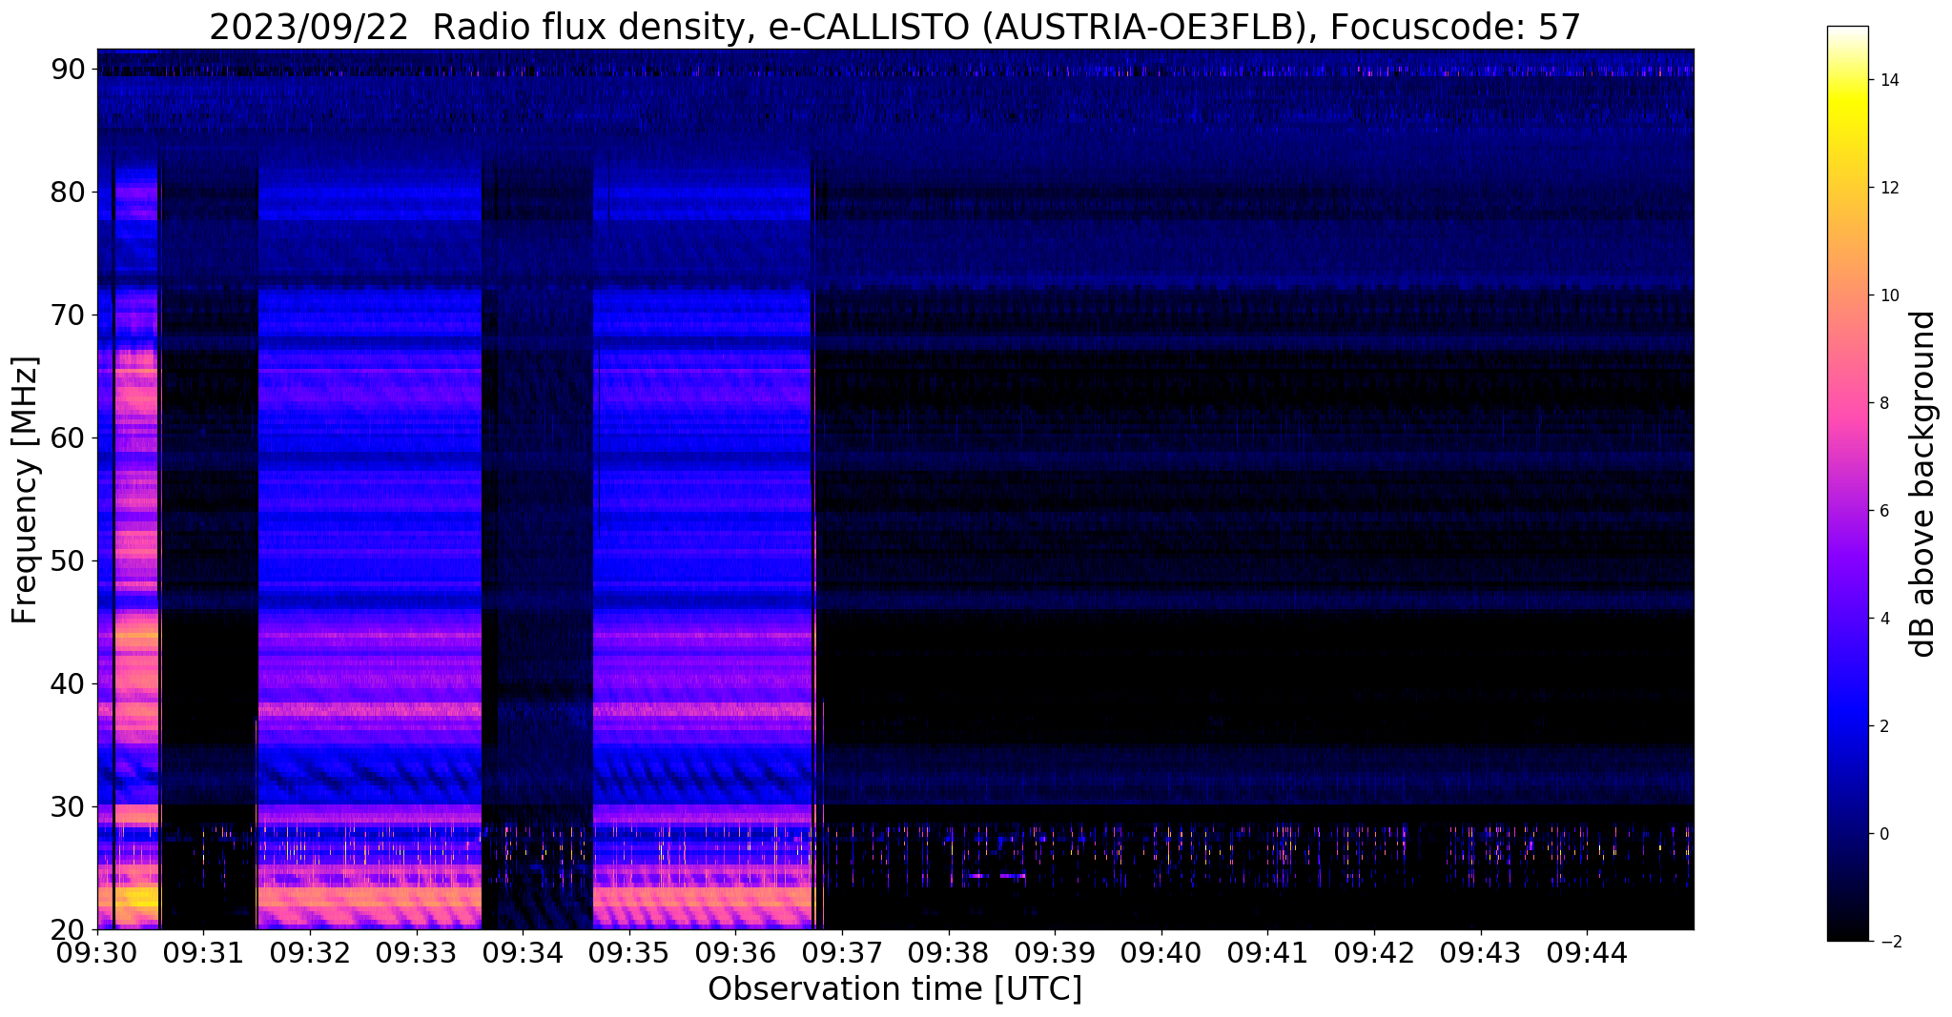Click the colorbar tick label 14

click(1888, 80)
